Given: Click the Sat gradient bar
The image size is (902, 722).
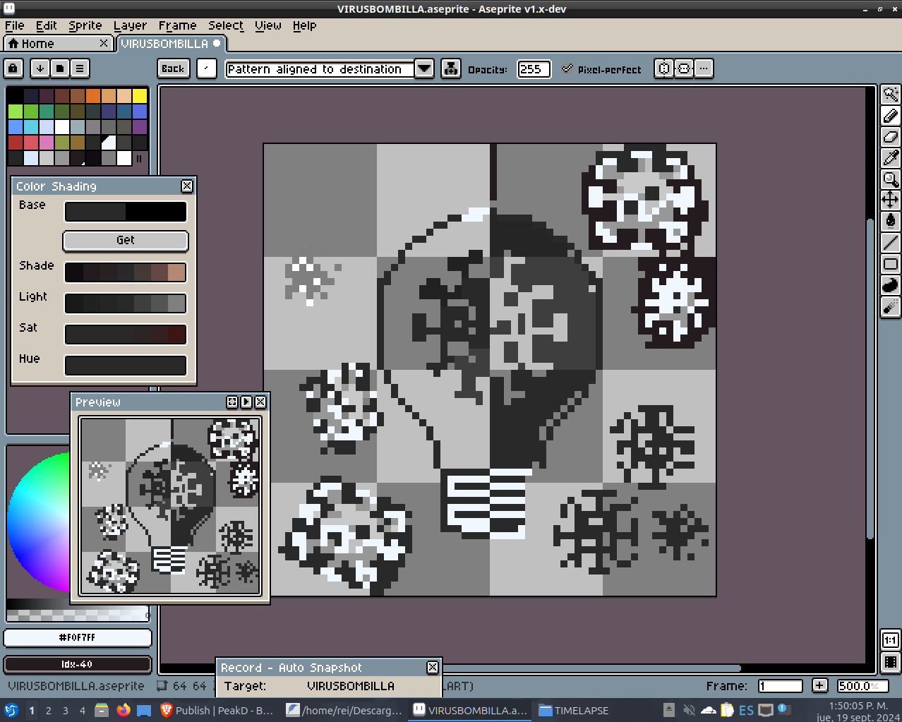Looking at the screenshot, I should click(126, 335).
